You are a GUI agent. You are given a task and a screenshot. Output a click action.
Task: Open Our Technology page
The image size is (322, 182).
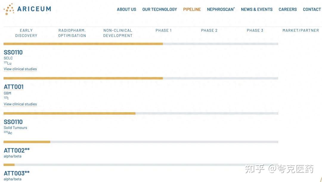coord(160,10)
